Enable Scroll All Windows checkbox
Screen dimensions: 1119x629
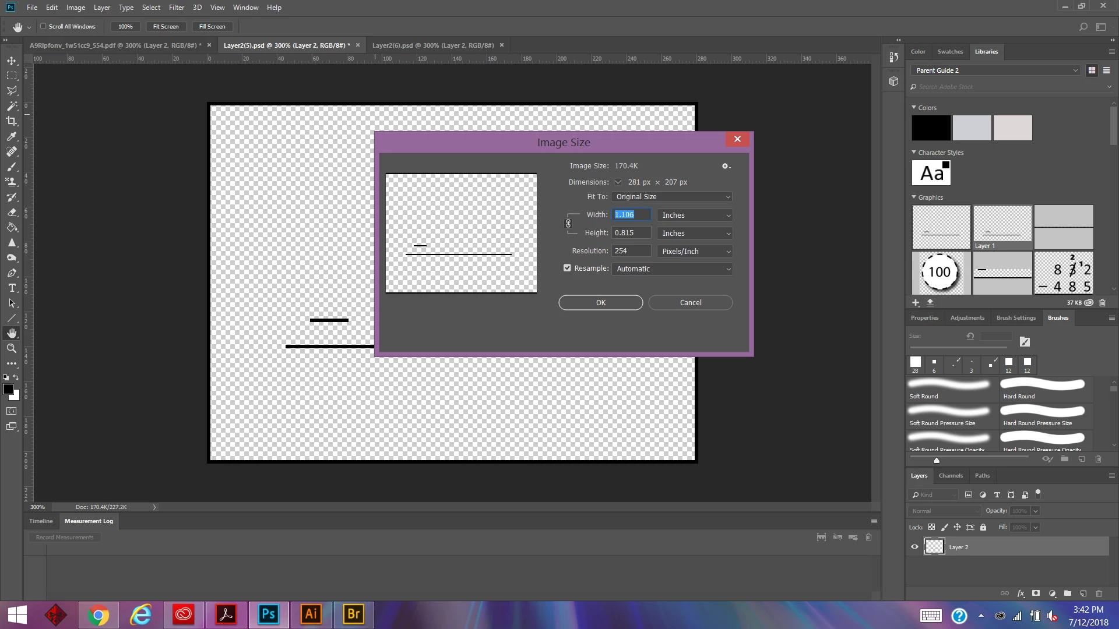coord(43,26)
